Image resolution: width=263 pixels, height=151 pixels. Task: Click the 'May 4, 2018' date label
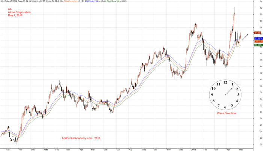[15, 15]
